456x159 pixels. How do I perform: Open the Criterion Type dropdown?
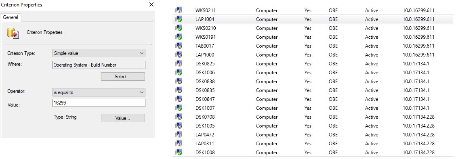point(99,53)
